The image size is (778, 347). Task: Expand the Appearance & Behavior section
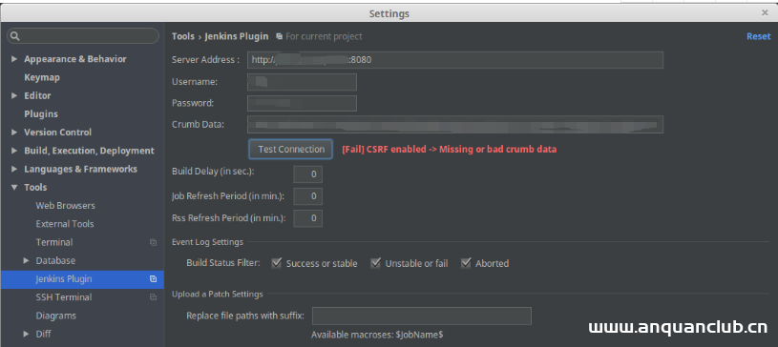pos(14,59)
